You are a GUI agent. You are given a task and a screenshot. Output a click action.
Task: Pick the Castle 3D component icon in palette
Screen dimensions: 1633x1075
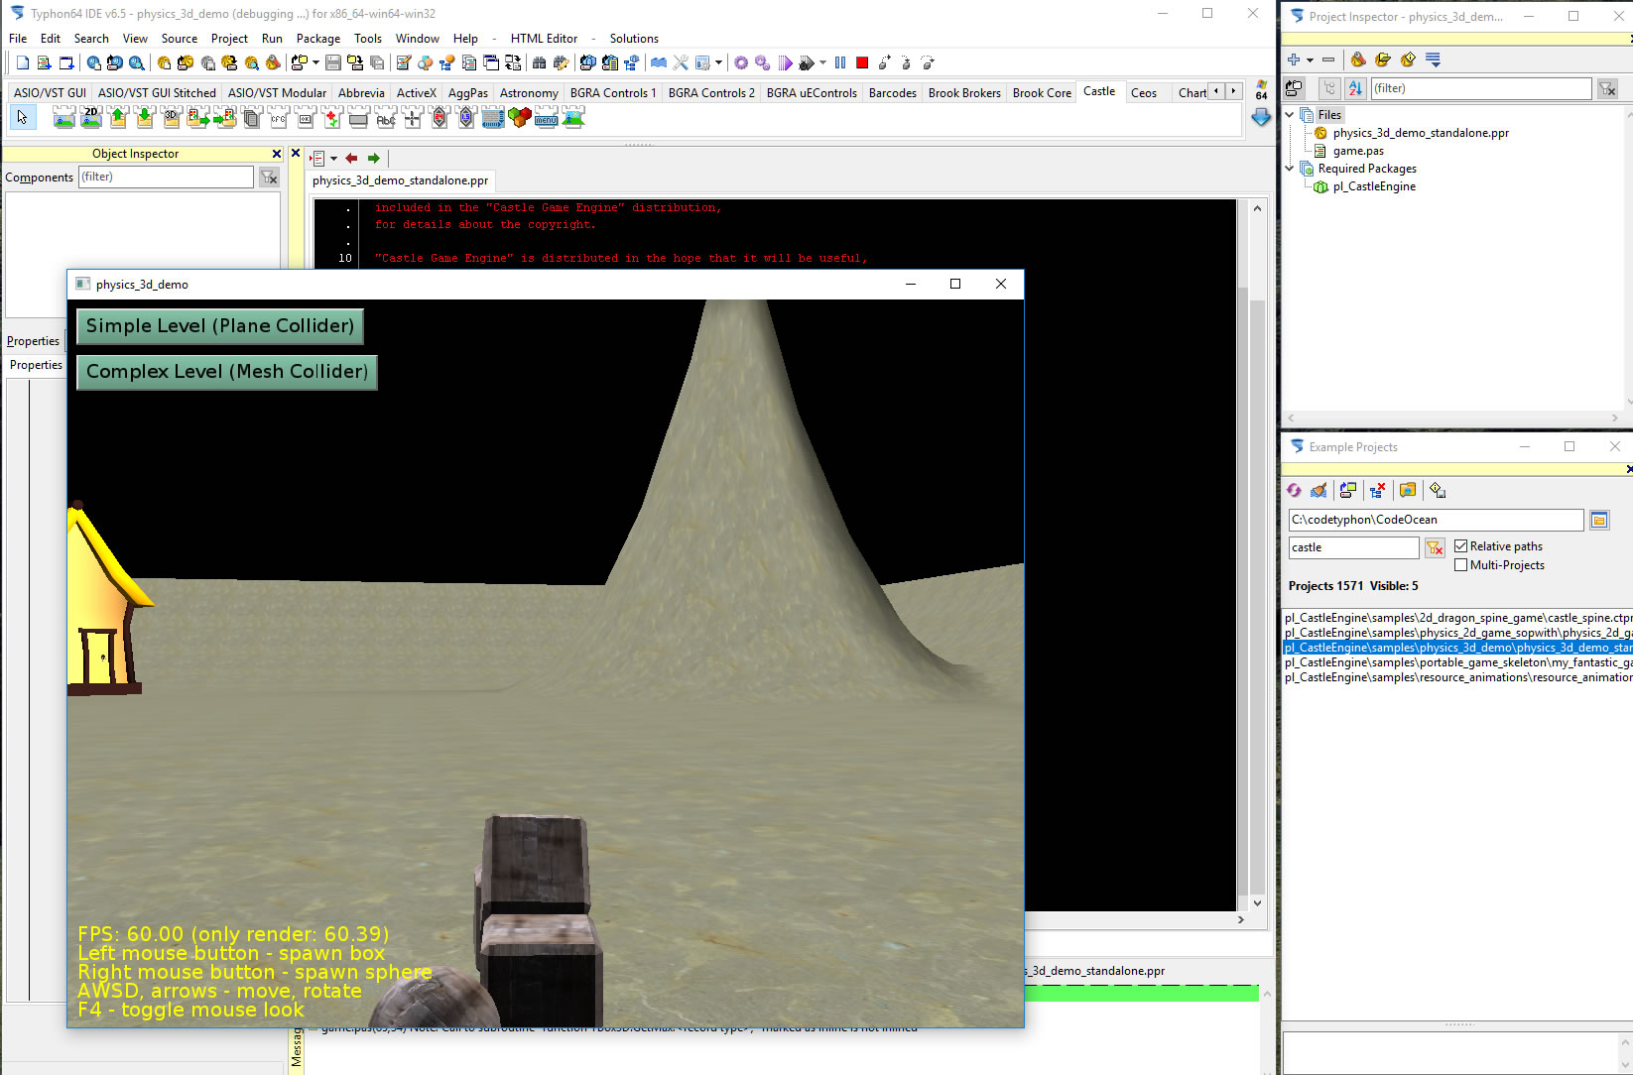172,118
